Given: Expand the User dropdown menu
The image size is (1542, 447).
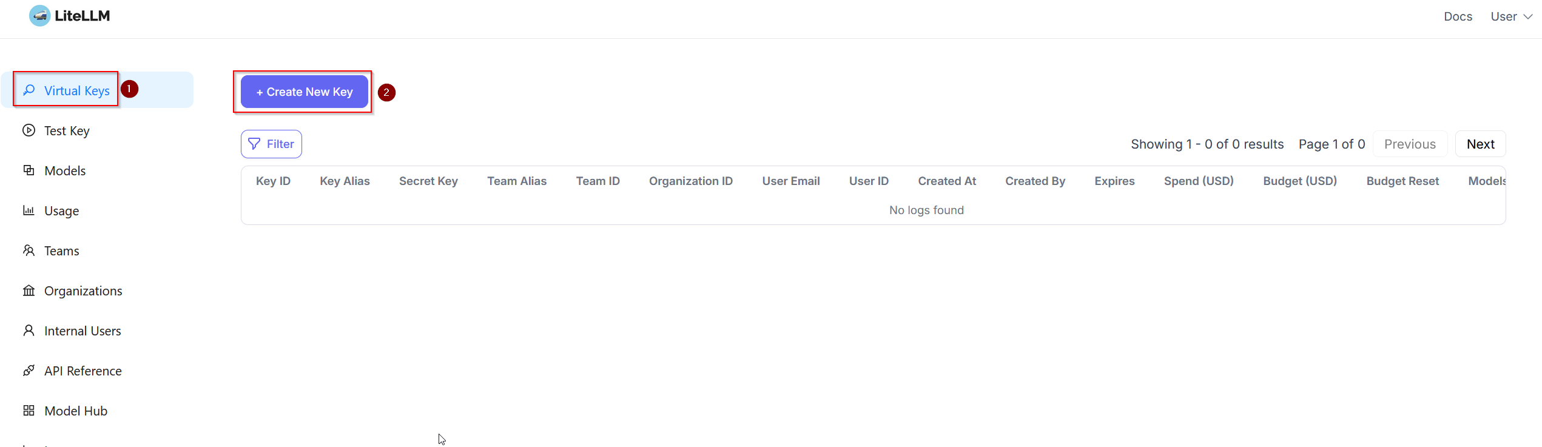Looking at the screenshot, I should click(x=1511, y=16).
